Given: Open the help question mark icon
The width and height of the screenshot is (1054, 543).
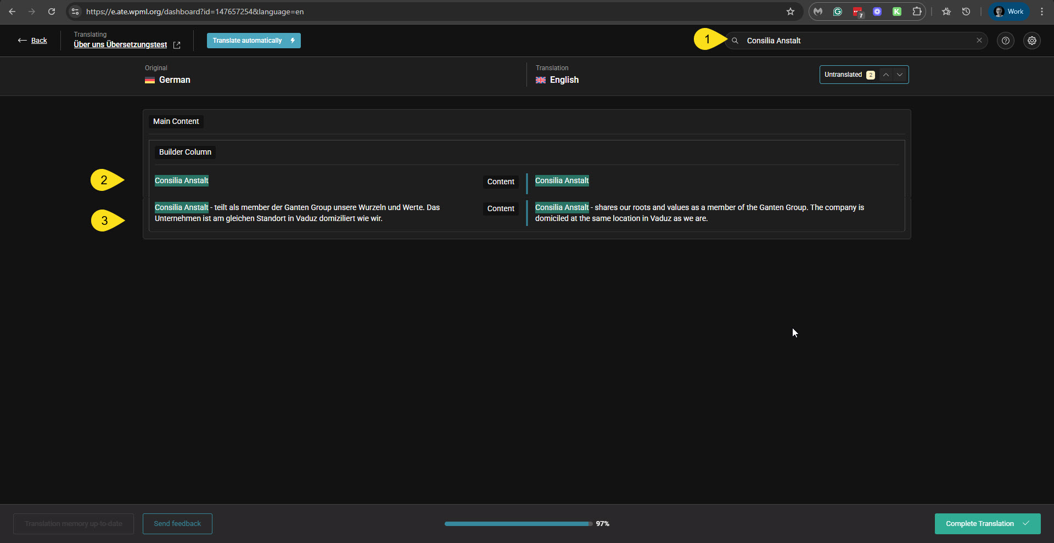Looking at the screenshot, I should click(1005, 41).
